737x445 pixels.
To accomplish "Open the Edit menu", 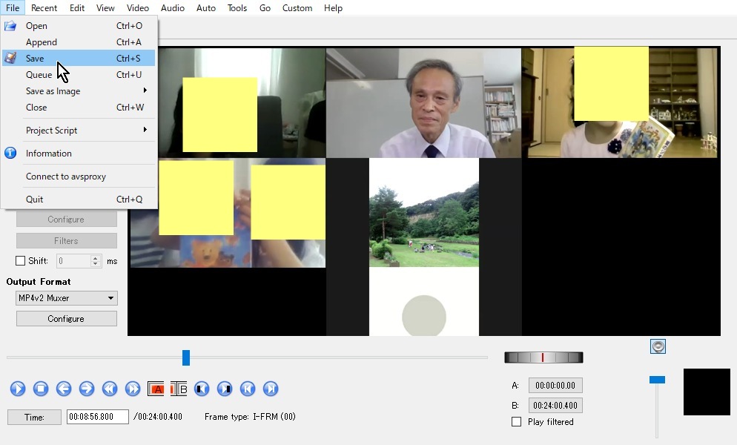I will (76, 8).
